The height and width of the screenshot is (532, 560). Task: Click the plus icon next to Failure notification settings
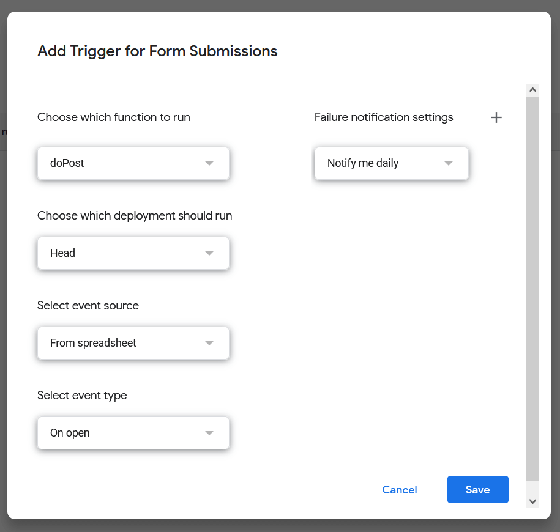click(496, 117)
